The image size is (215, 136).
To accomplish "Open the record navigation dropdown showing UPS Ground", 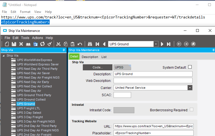I will tap(156, 44).
